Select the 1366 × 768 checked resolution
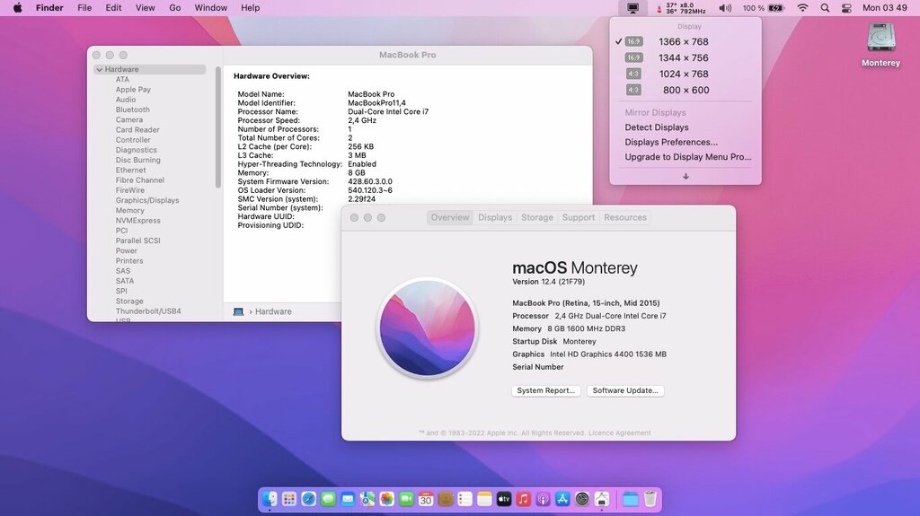Viewport: 920px width, 516px height. tap(683, 42)
